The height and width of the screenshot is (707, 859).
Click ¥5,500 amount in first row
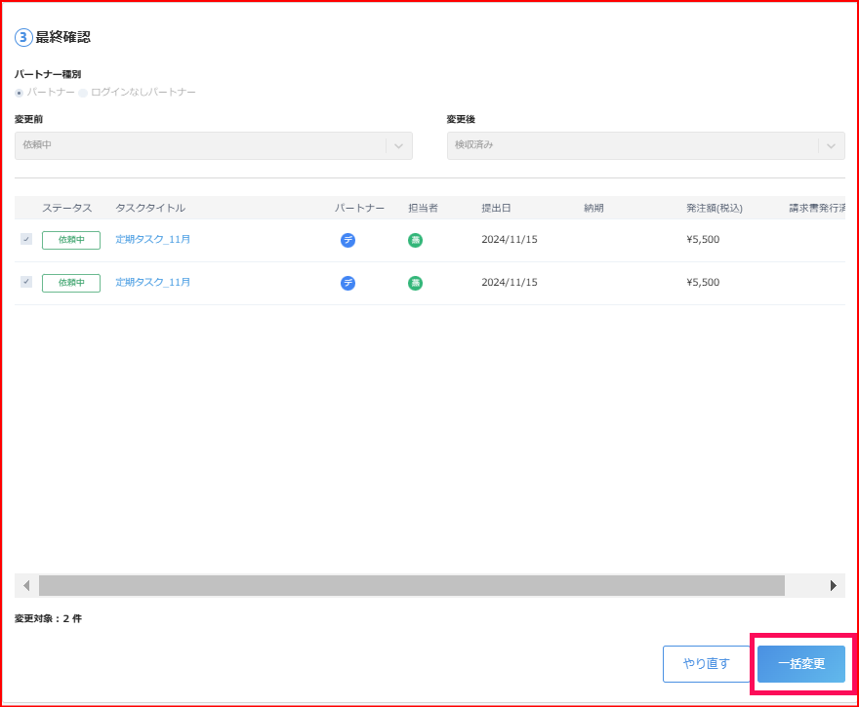click(x=703, y=239)
